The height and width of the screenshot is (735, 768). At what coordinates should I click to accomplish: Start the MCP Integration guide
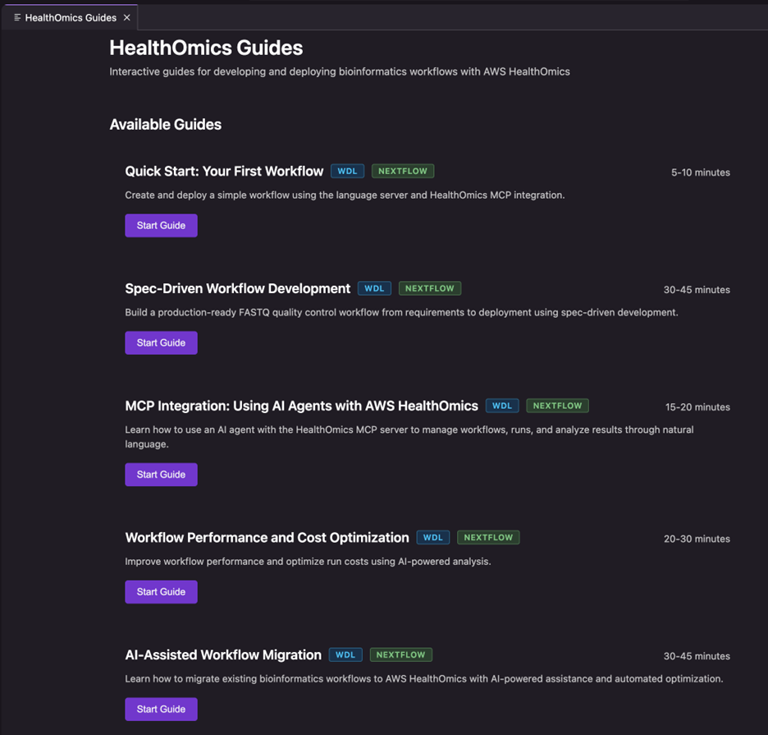pos(161,474)
